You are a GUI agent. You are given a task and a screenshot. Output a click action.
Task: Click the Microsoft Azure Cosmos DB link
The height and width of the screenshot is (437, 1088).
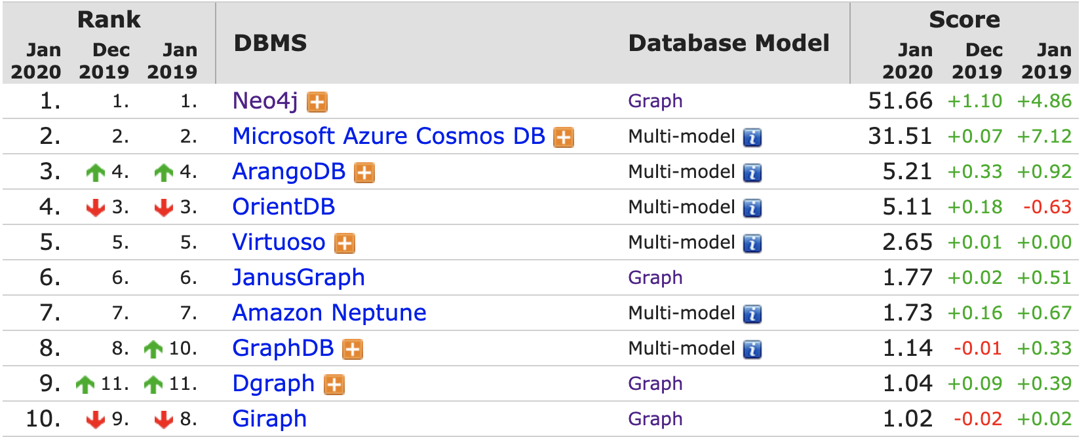click(x=389, y=136)
